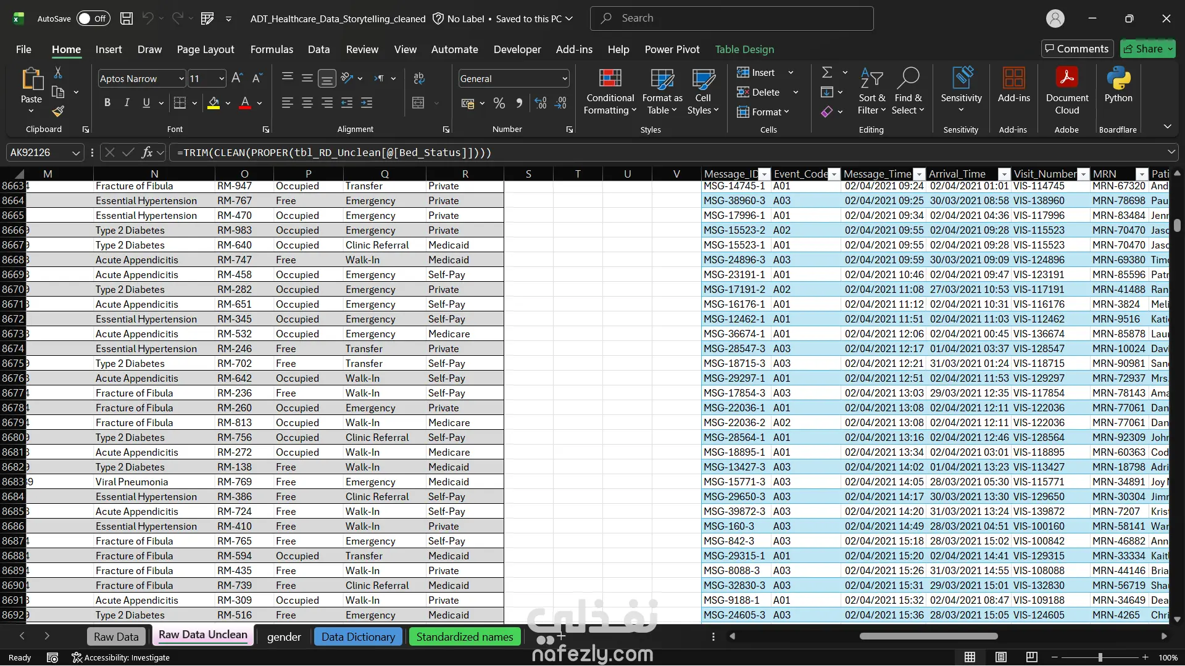Switch to the Power Pivot tab
Viewport: 1185px width, 666px height.
tap(672, 49)
